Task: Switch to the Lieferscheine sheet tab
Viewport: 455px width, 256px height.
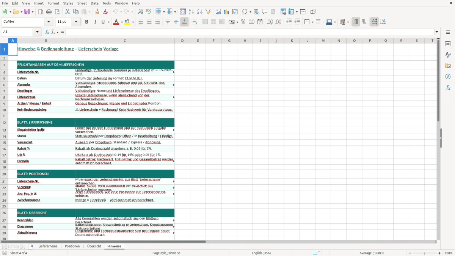Action: point(48,247)
